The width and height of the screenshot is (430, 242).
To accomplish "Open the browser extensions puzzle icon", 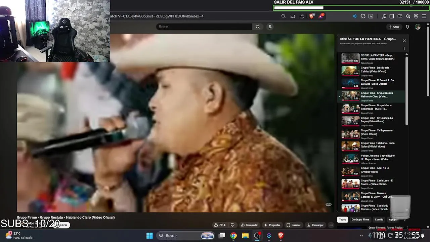I will [363, 16].
